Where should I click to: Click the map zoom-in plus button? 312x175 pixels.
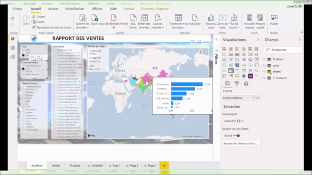coord(200,51)
